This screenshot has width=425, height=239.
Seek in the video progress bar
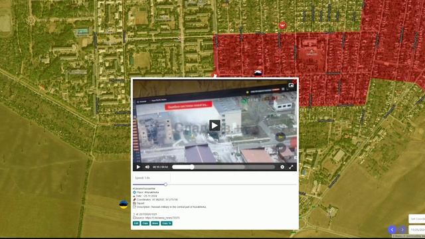pos(223,167)
